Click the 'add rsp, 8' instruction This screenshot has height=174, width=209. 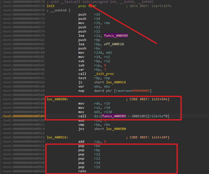pos(92,142)
